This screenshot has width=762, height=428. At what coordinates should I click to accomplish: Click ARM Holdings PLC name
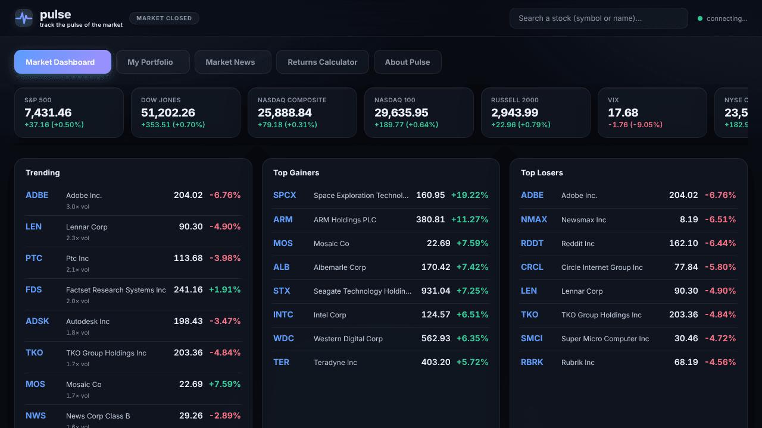tap(345, 220)
